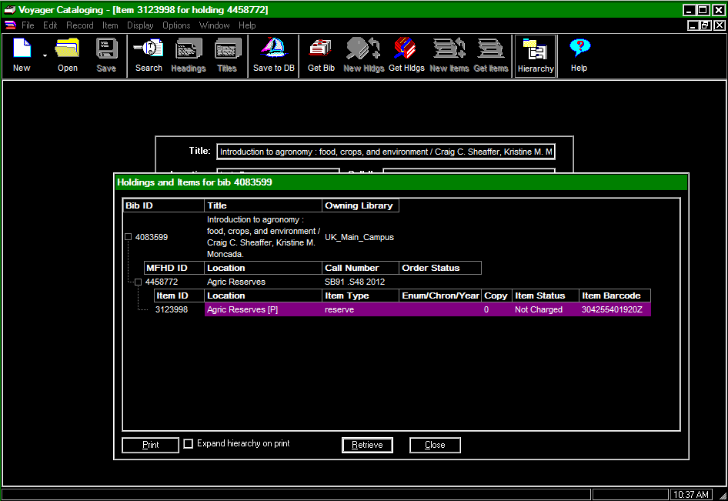
Task: Open the Record menu
Action: (79, 25)
